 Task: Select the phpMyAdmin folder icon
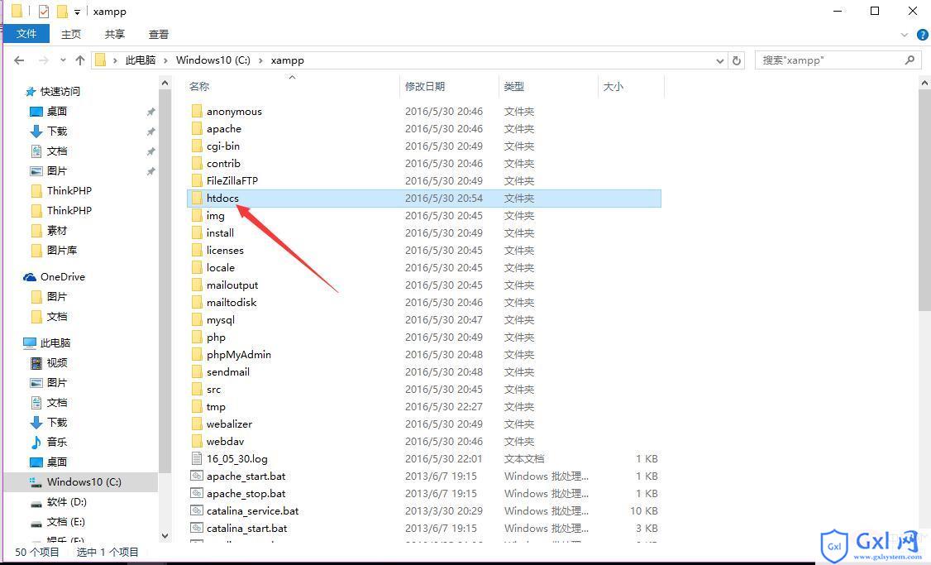[197, 354]
